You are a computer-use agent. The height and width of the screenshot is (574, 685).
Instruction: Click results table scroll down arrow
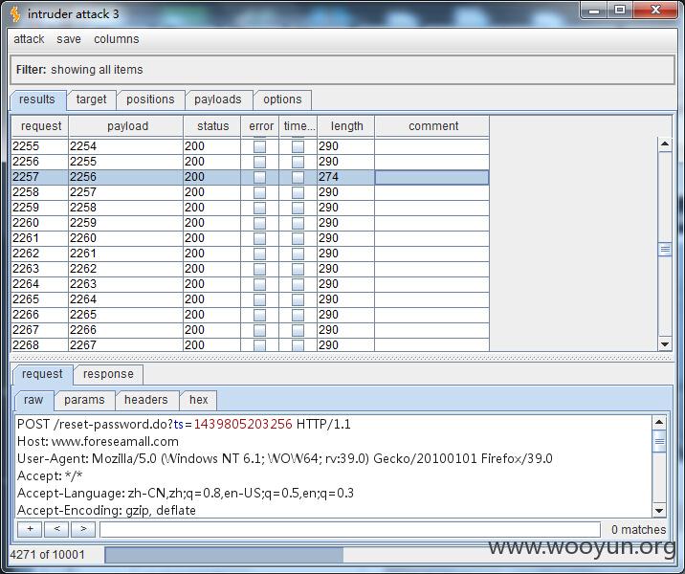tap(665, 344)
